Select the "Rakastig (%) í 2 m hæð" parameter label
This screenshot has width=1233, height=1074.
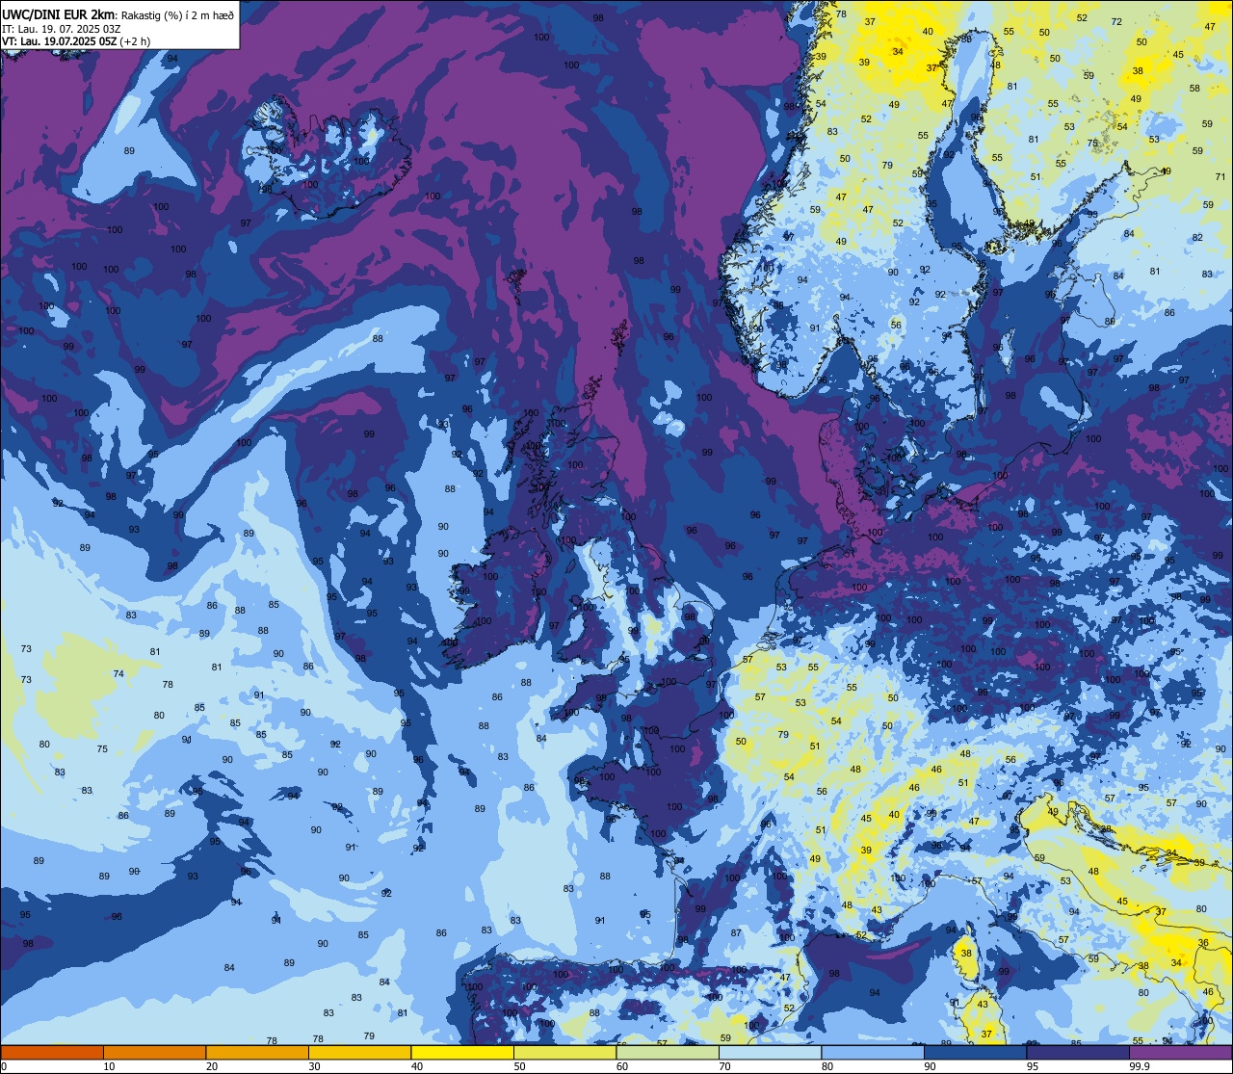(177, 15)
